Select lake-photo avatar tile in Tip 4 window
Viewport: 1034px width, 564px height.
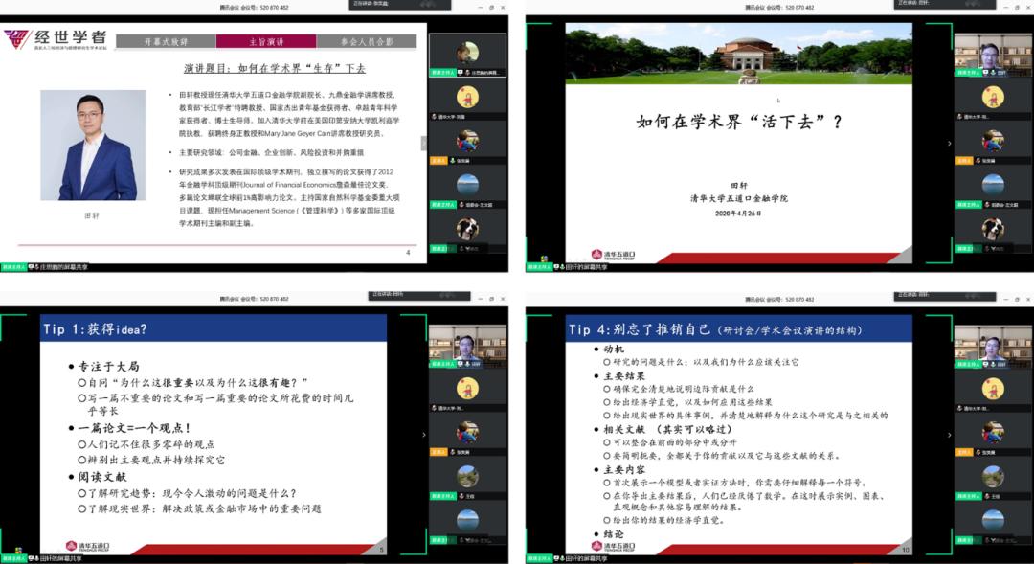point(993,523)
